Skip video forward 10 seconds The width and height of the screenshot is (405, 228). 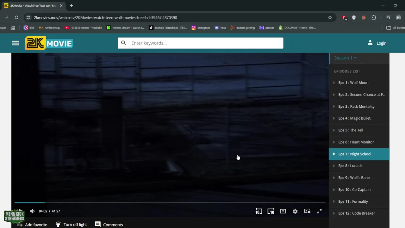pyautogui.click(x=271, y=211)
